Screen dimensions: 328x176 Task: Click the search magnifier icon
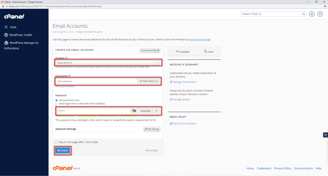pyautogui.click(x=303, y=14)
